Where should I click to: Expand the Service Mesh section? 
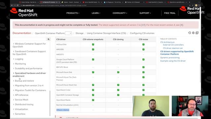(x=20, y=100)
